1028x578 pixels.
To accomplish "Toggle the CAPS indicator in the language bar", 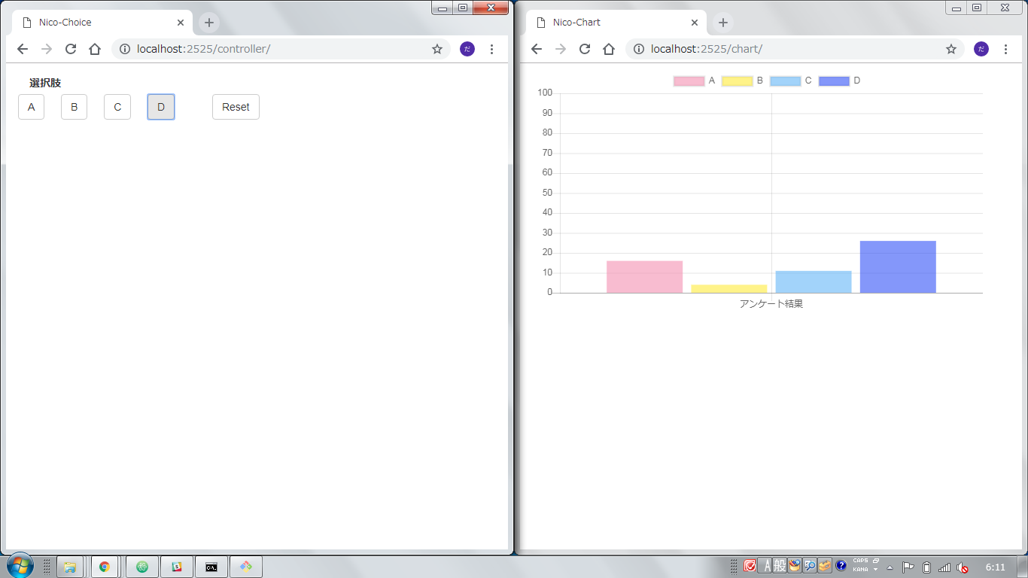I will [861, 561].
